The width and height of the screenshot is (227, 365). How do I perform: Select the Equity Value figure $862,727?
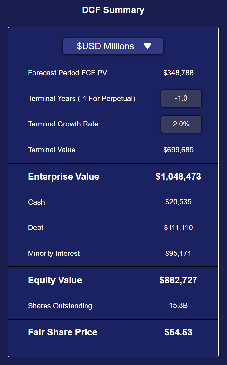click(178, 280)
